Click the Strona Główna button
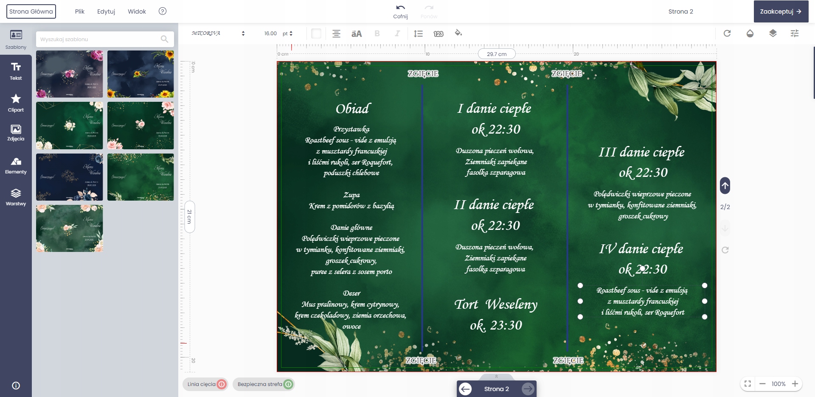This screenshot has height=397, width=815. click(31, 11)
